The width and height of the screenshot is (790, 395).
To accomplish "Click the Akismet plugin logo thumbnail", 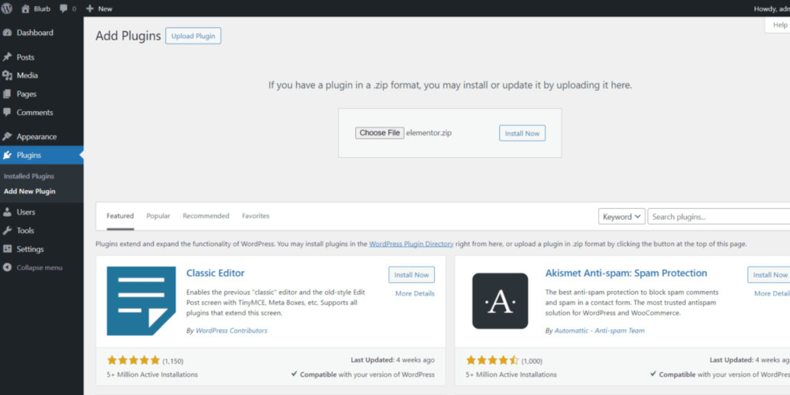I will tap(500, 301).
